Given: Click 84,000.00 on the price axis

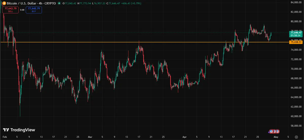Looking at the screenshot, I should click(296, 2).
